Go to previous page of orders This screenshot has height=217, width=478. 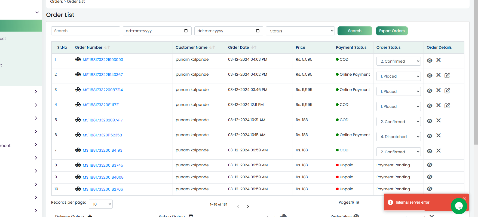tap(238, 206)
